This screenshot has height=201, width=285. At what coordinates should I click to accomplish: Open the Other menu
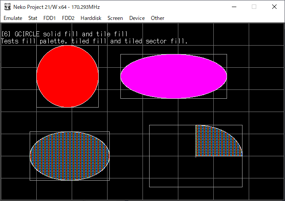pyautogui.click(x=158, y=18)
